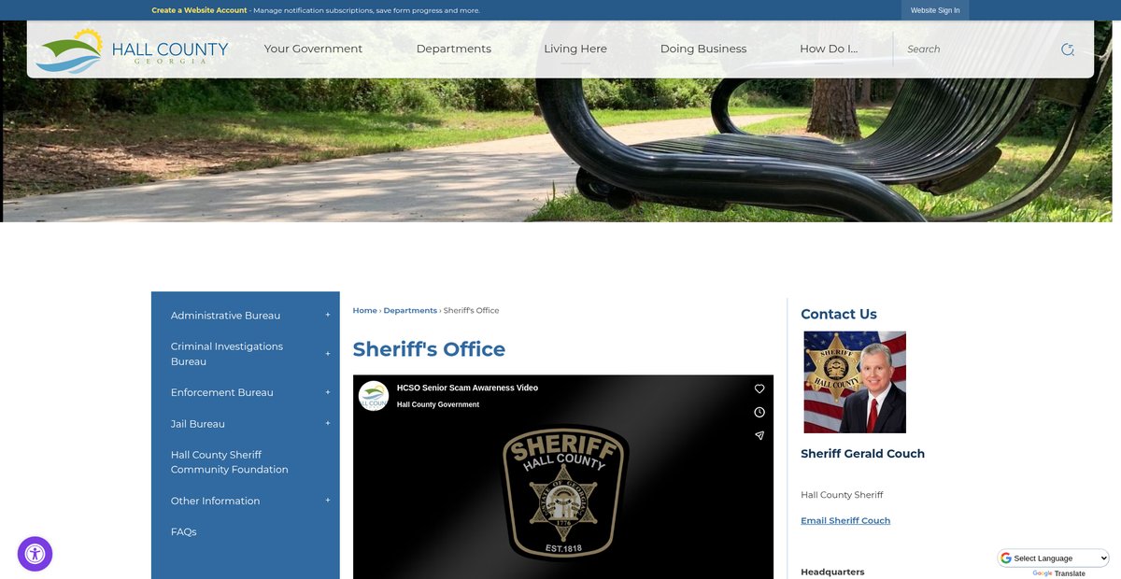The width and height of the screenshot is (1121, 579).
Task: Expand the Enforcement Bureau submenu
Action: 328,392
